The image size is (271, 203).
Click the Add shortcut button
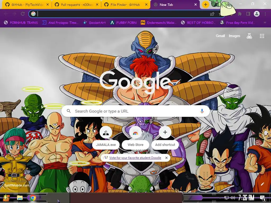pos(165,138)
